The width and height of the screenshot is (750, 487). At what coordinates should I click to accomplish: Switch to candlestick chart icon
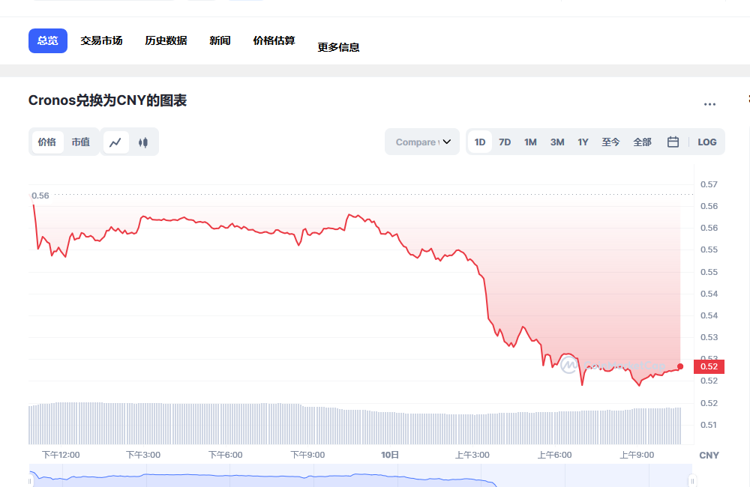(143, 142)
